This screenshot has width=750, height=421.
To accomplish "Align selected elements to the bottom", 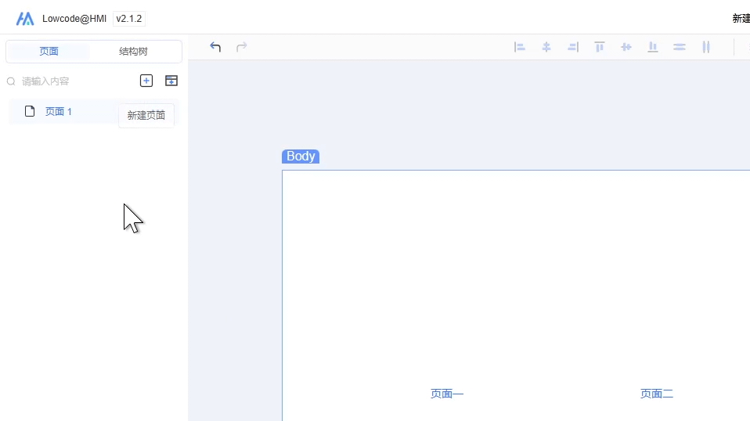I will pos(653,47).
